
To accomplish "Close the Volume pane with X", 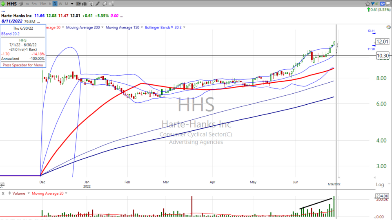I will click(3, 194).
